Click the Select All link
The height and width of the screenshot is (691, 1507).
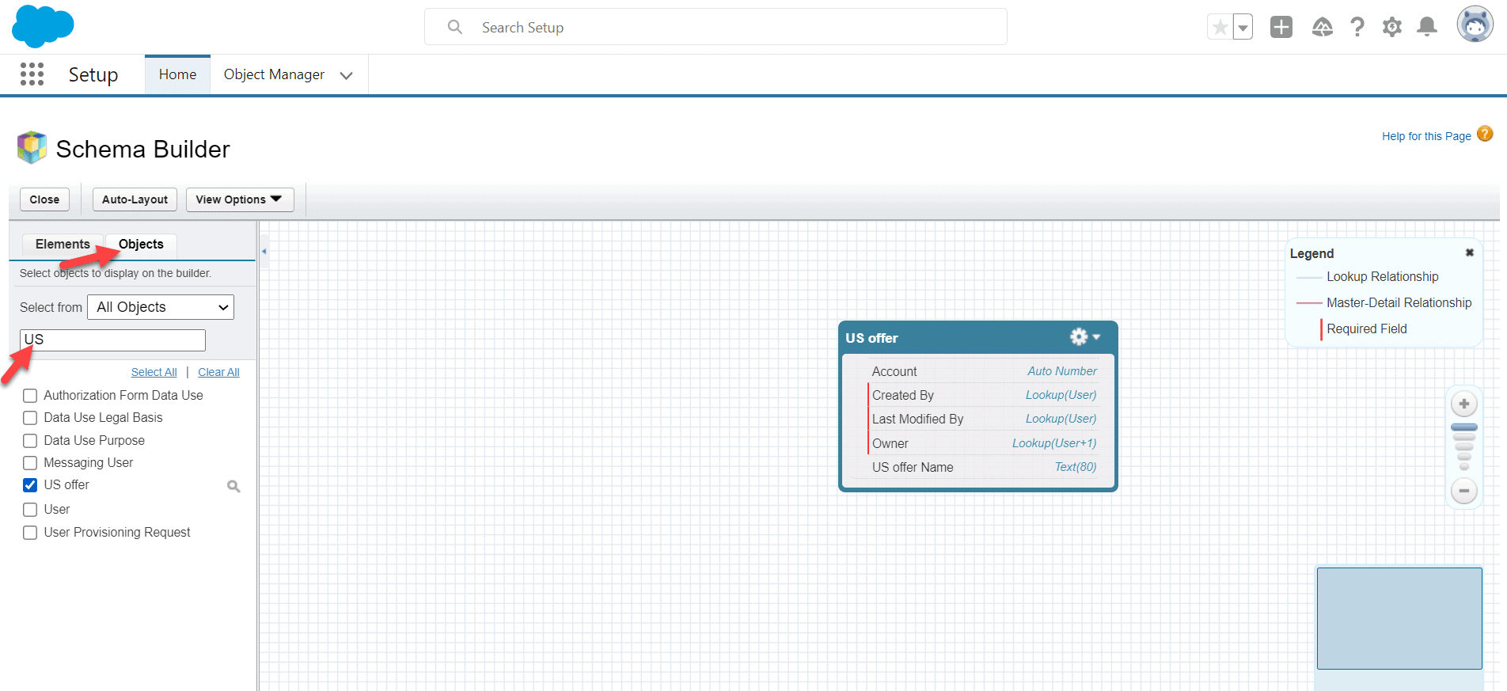(154, 372)
